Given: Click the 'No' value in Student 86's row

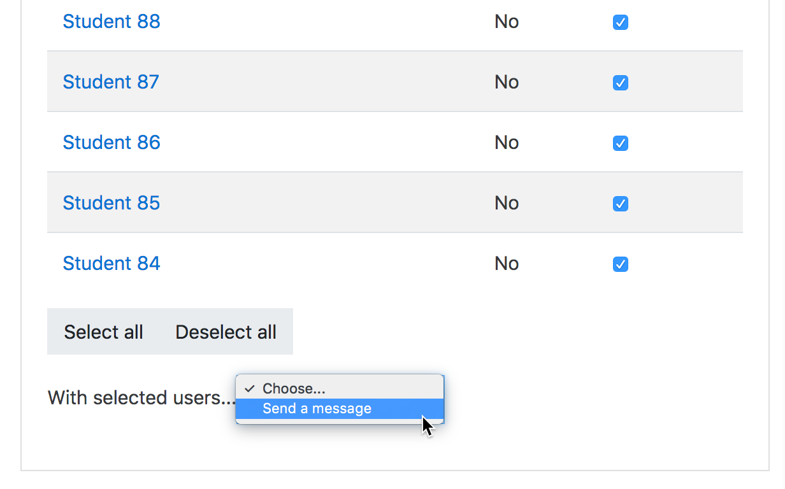Looking at the screenshot, I should 507,143.
